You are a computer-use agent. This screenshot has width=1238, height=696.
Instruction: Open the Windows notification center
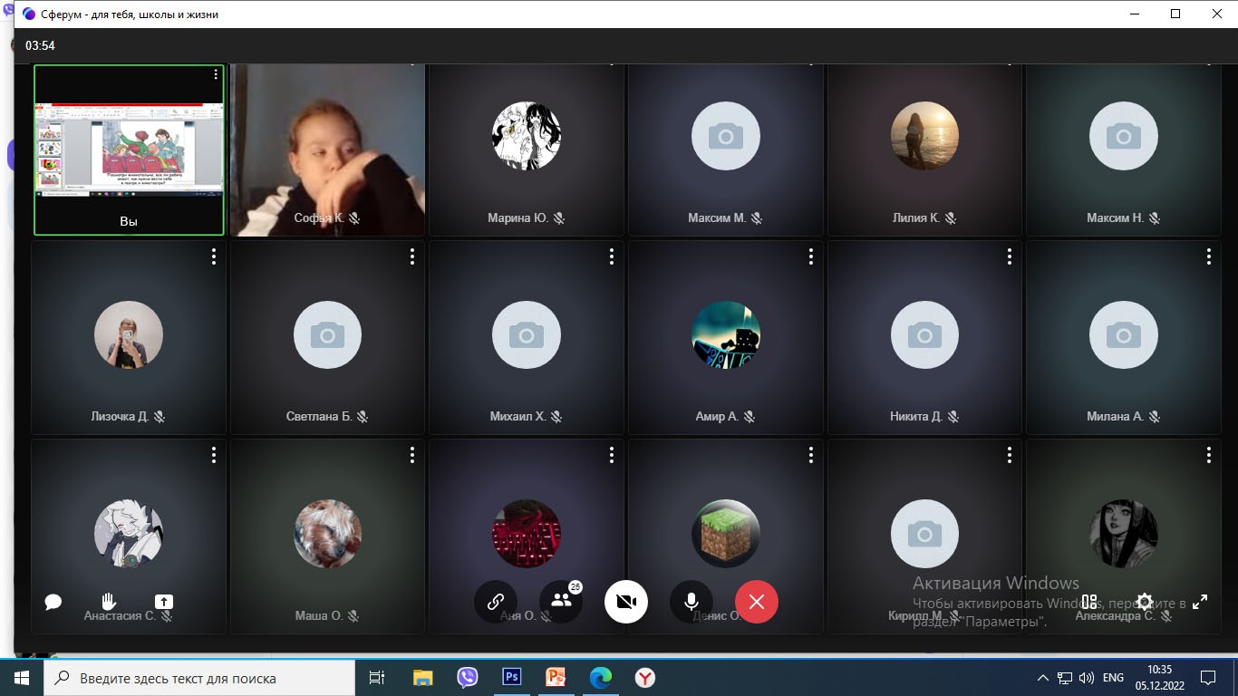coord(1208,678)
